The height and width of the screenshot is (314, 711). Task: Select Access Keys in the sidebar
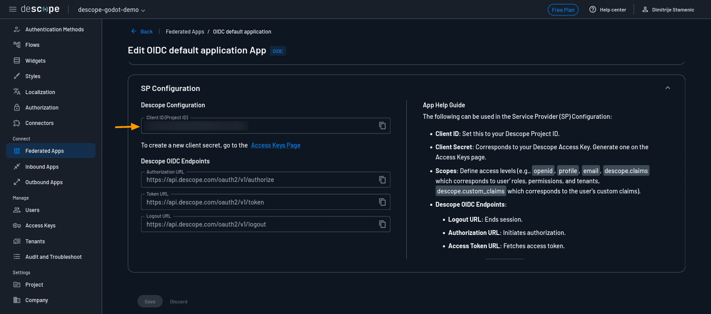pyautogui.click(x=40, y=226)
